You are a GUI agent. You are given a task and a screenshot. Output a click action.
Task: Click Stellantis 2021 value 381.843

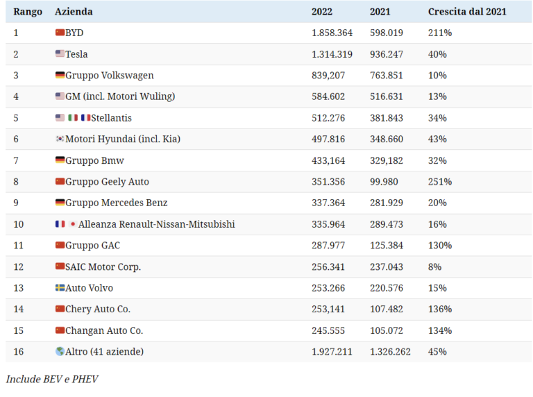tap(387, 118)
